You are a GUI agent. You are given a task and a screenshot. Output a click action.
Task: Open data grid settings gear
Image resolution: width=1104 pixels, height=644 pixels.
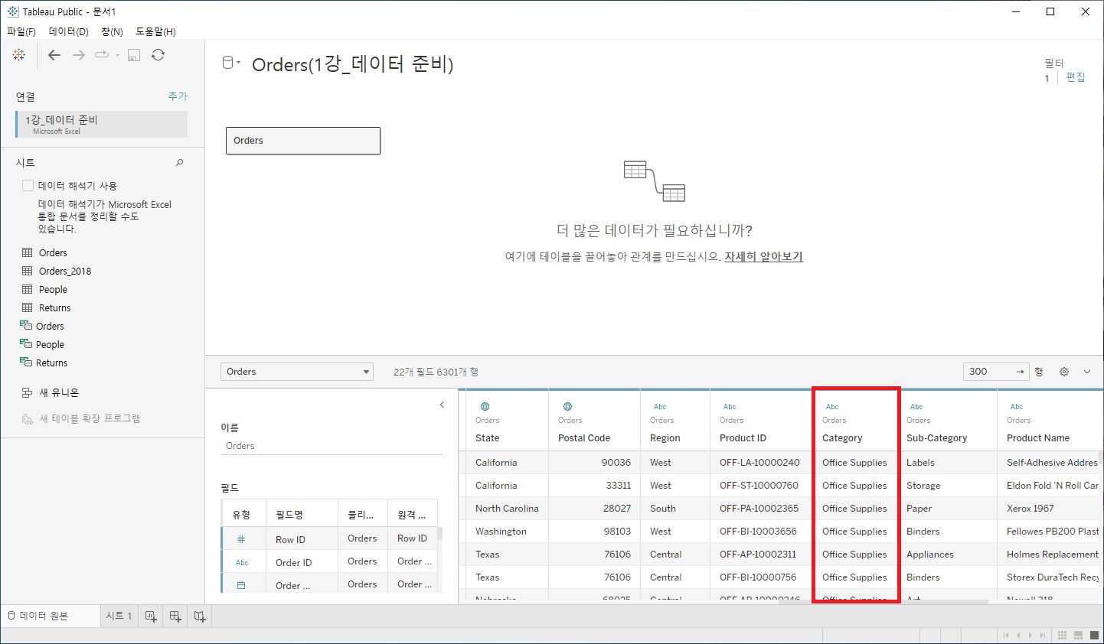coord(1064,372)
